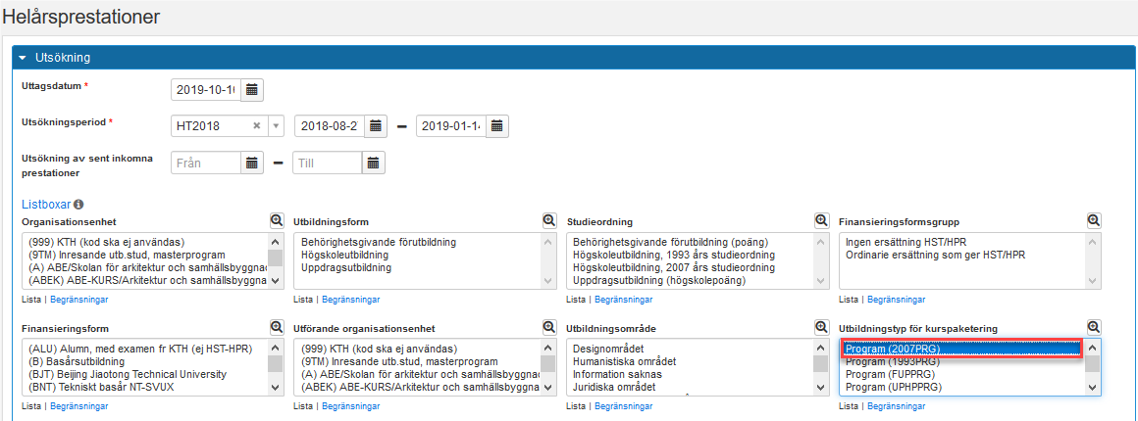Click the Listboxar info icon
The image size is (1138, 421).
click(78, 205)
